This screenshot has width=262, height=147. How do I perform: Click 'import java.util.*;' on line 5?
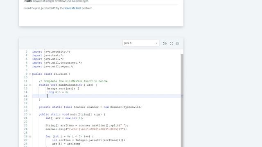(x=48, y=59)
